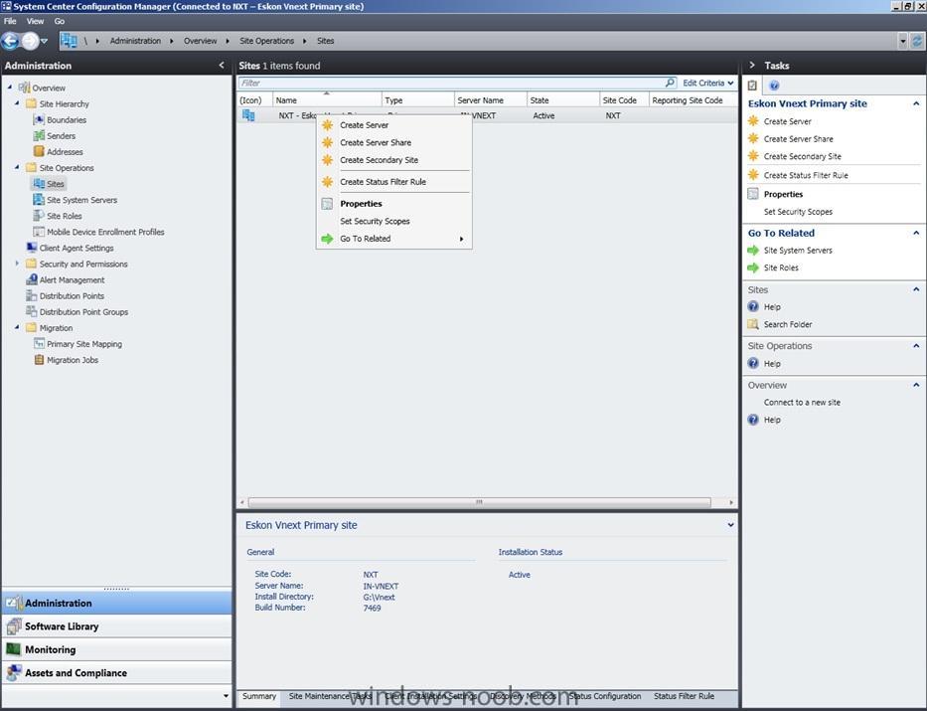
Task: Click in the Filter input field
Action: point(452,83)
